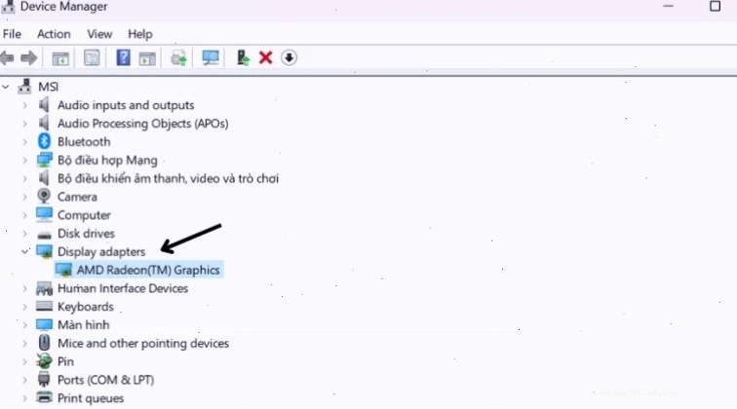The image size is (737, 409).
Task: Scan for hardware changes monitor icon
Action: coord(211,57)
